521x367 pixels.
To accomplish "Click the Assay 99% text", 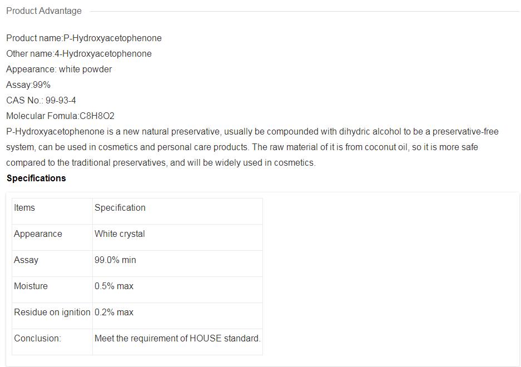I will (x=28, y=85).
